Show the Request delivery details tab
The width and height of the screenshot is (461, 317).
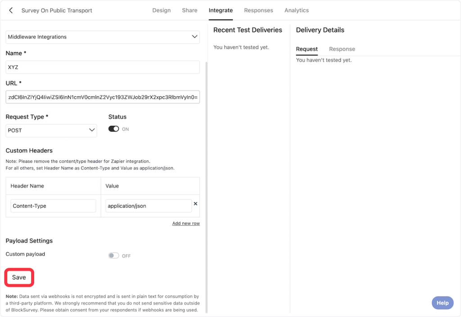(x=307, y=49)
